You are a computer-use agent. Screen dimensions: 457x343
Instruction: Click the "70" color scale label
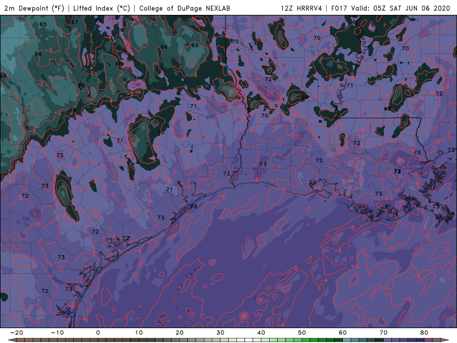(383, 333)
